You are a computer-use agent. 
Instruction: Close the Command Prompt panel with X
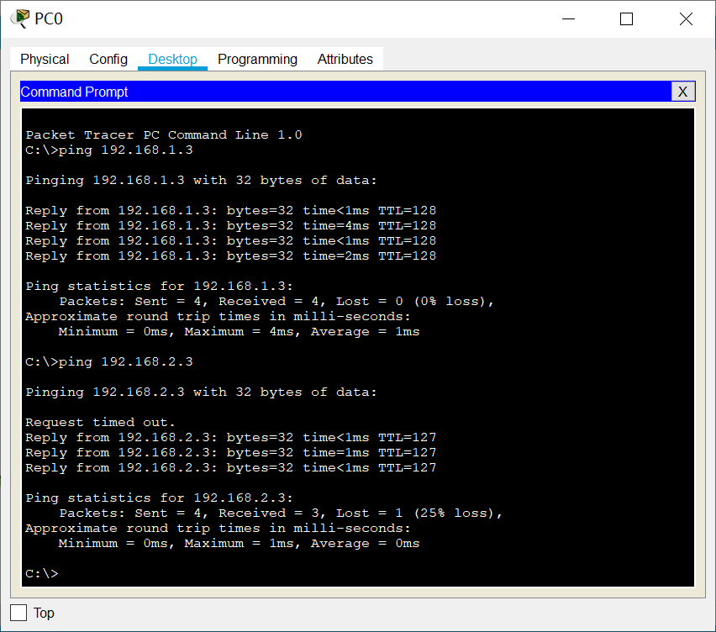point(683,92)
